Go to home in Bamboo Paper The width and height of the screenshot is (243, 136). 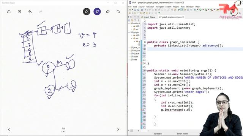[x=9, y=12]
